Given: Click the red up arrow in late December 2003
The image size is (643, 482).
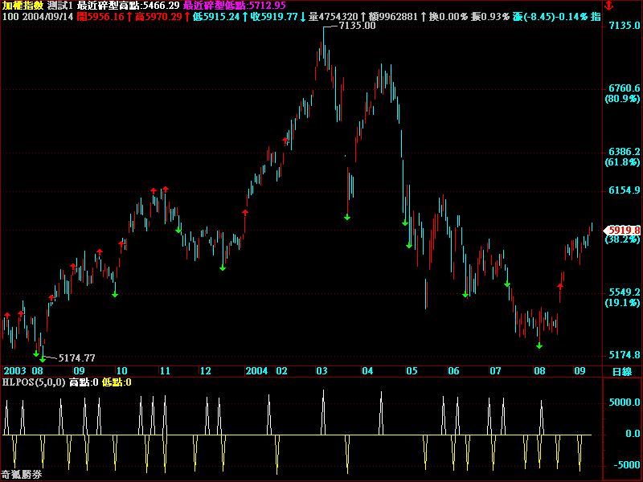Looking at the screenshot, I should point(244,213).
